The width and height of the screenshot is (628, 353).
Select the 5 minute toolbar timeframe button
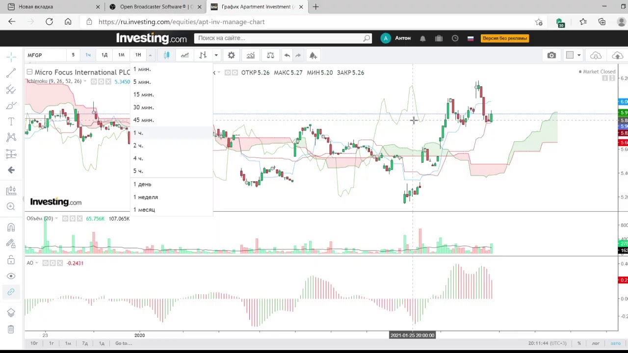pos(73,55)
